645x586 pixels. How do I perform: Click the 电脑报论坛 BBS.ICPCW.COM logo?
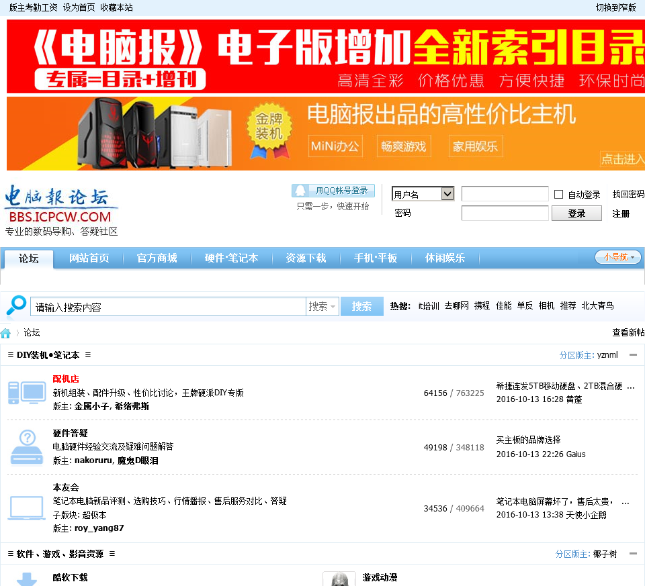pyautogui.click(x=61, y=210)
